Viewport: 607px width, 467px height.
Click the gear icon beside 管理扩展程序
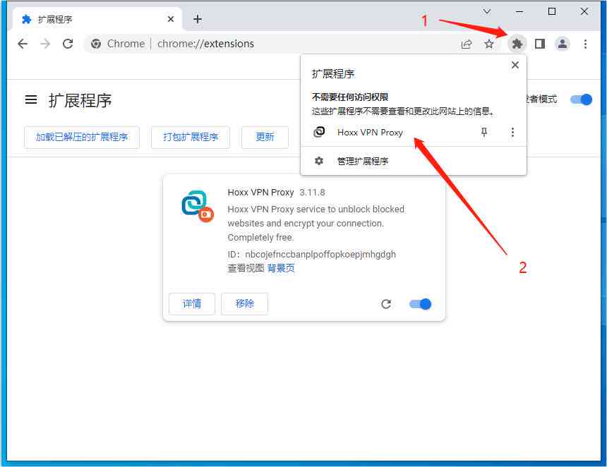(x=319, y=161)
